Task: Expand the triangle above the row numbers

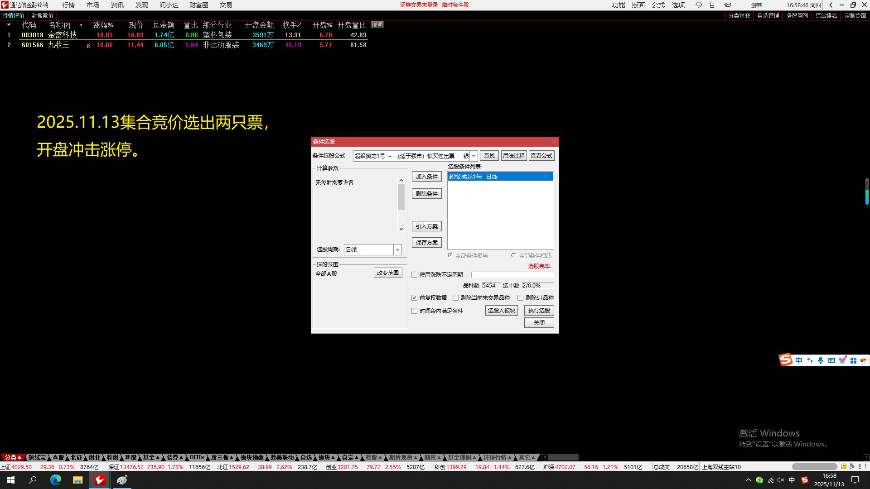Action: 9,25
